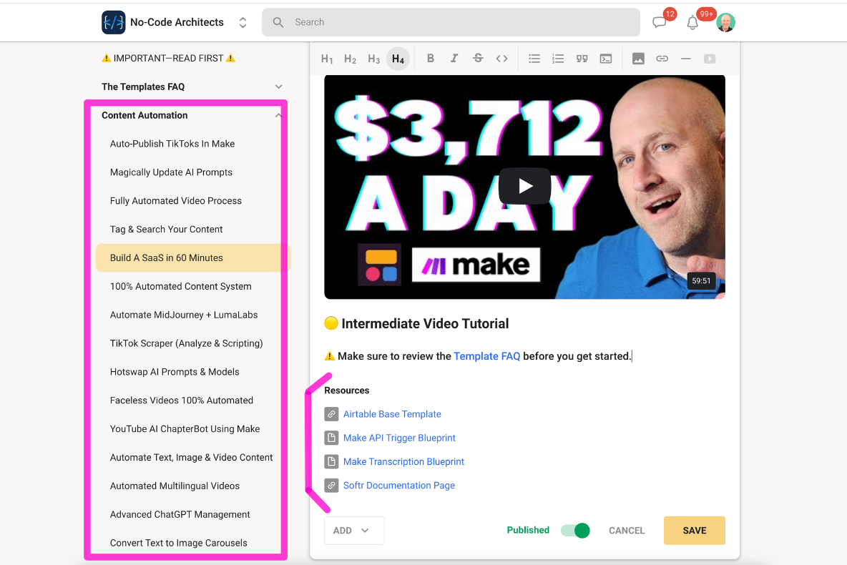
Task: Insert a hyperlink using link icon
Action: pos(662,59)
